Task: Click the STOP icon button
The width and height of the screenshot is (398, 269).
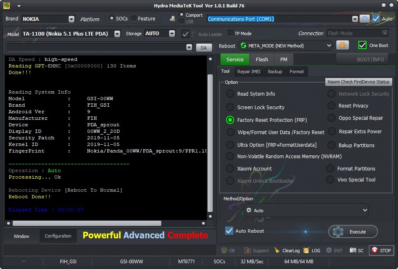Action: 375,250
